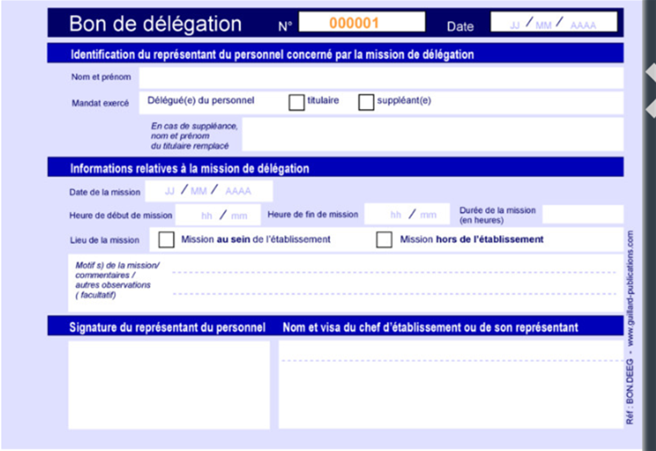
Task: Click the Heure de début de mission field
Action: tap(218, 215)
